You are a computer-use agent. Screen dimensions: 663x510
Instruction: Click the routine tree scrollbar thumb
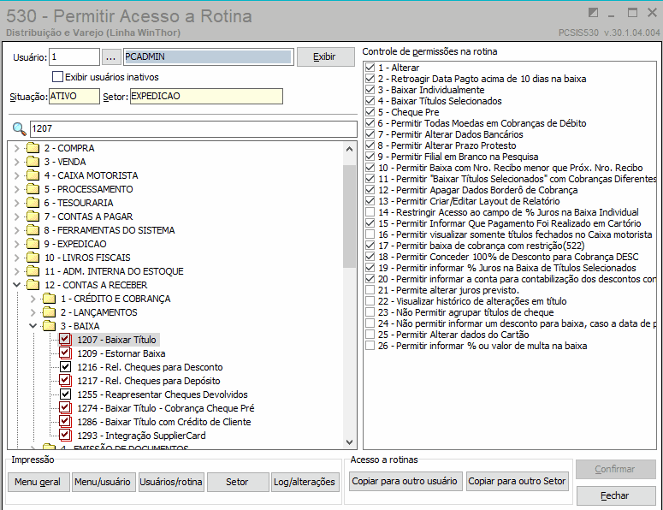pos(349,216)
